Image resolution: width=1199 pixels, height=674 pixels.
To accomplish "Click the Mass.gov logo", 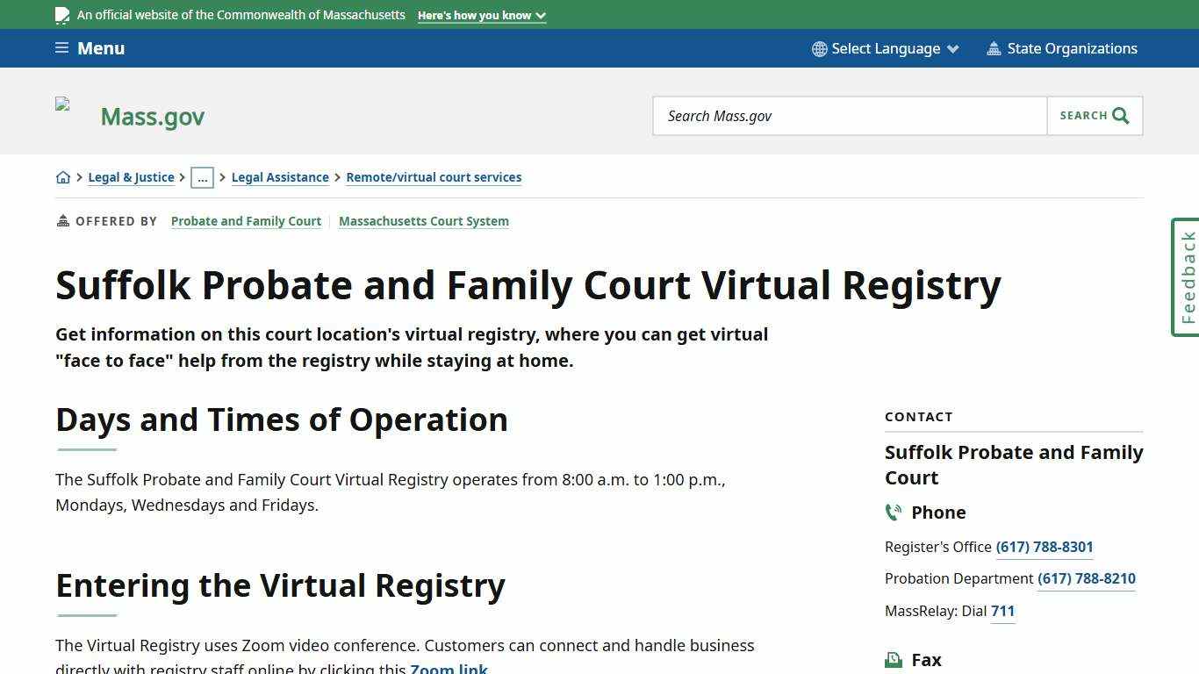I will 152,115.
